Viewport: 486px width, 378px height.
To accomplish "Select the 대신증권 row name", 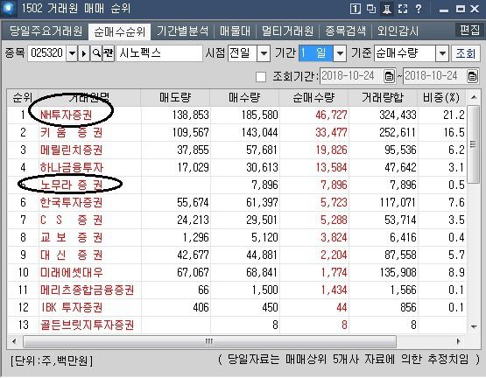I will 71,255.
